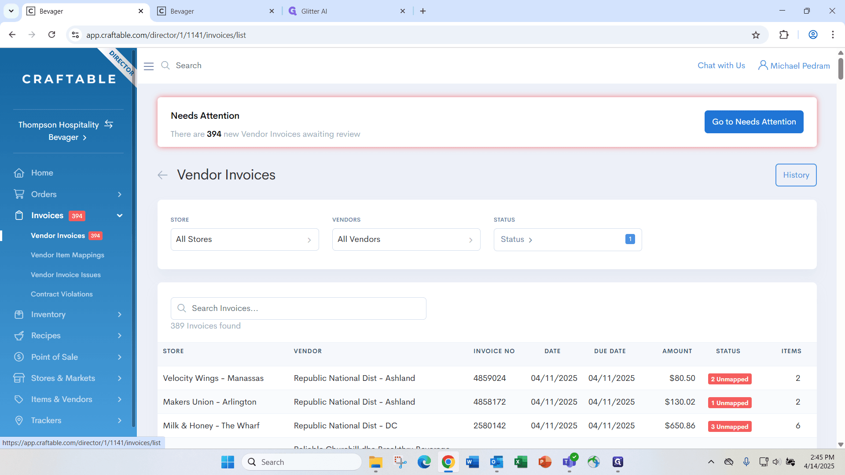845x475 pixels.
Task: Click the Items & Vendors tag icon
Action: coord(19,399)
